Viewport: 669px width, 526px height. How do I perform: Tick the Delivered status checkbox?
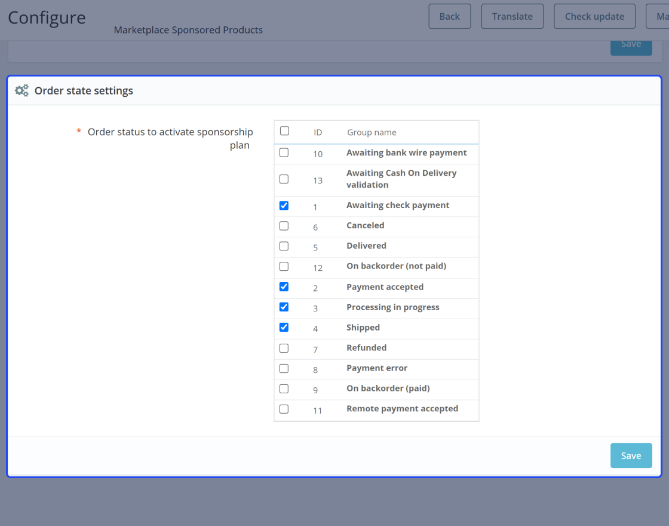click(x=284, y=246)
